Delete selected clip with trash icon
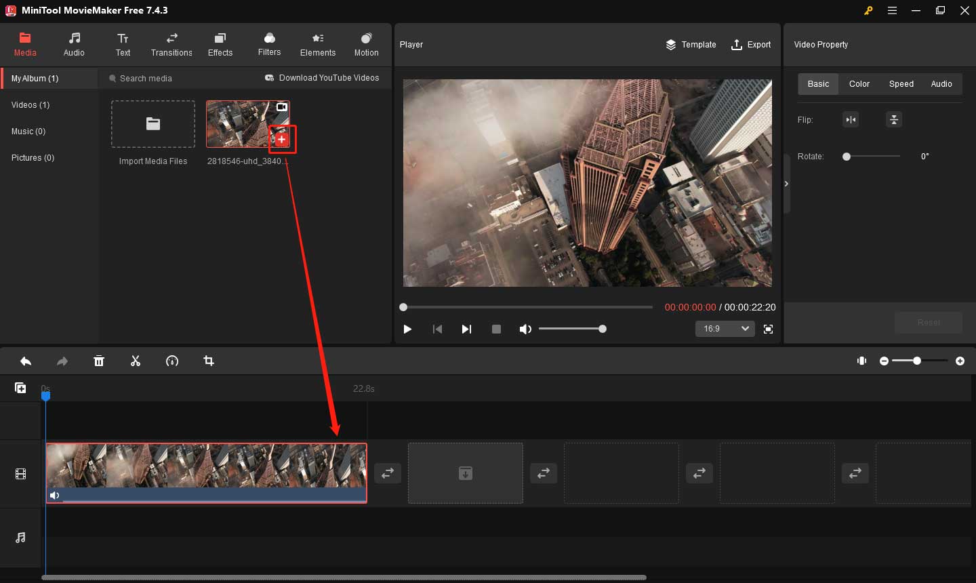 99,361
